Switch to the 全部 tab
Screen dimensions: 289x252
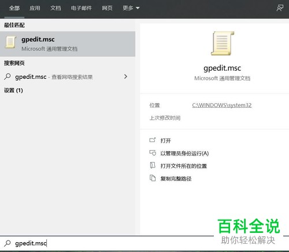[x=14, y=8]
